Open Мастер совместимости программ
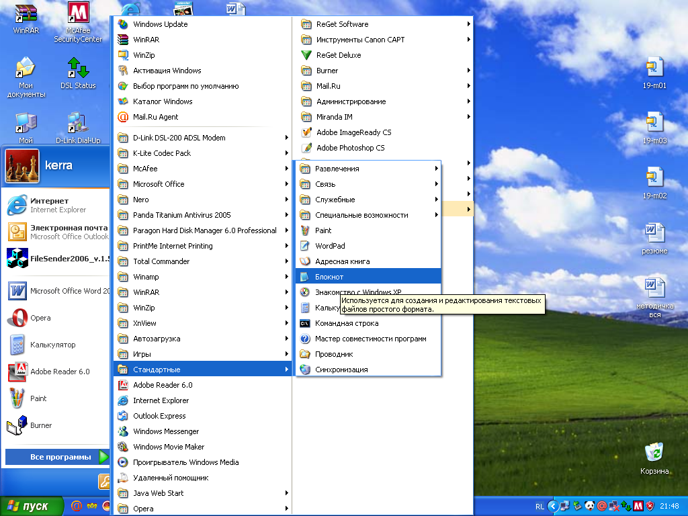Screen dimensions: 688x516 368,339
